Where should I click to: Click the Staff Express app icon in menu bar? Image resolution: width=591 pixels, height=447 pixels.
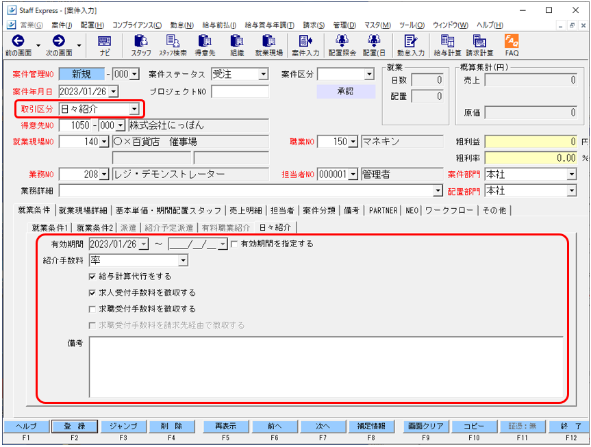coord(12,25)
